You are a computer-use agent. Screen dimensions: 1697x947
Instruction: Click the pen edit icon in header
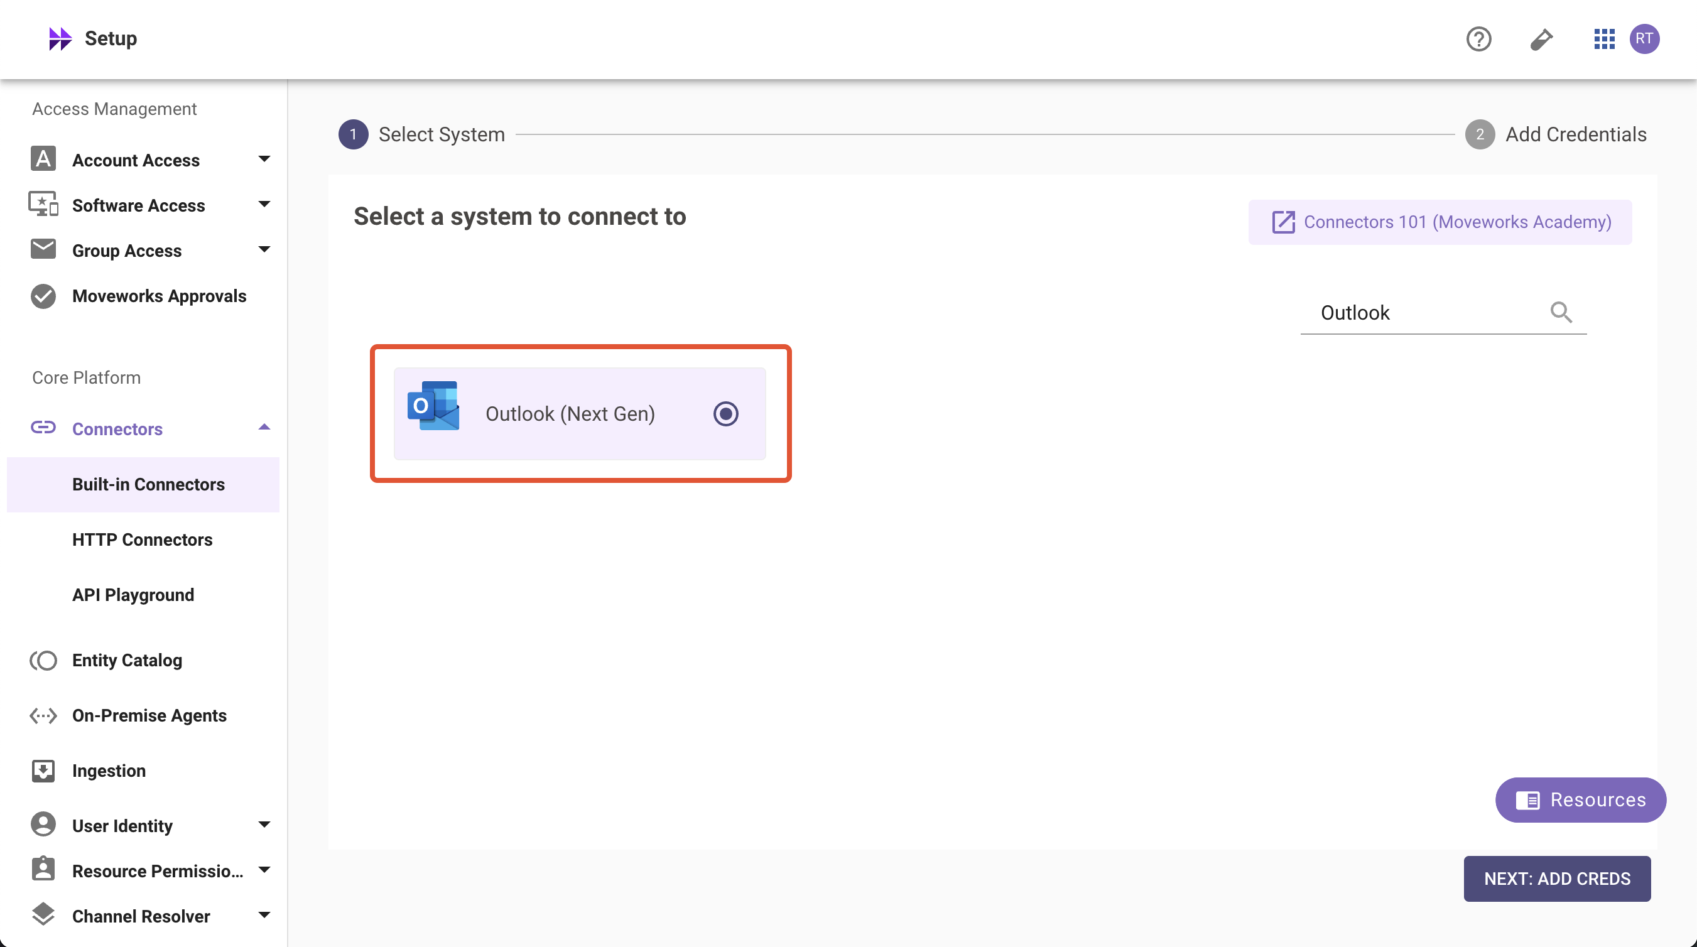1541,39
